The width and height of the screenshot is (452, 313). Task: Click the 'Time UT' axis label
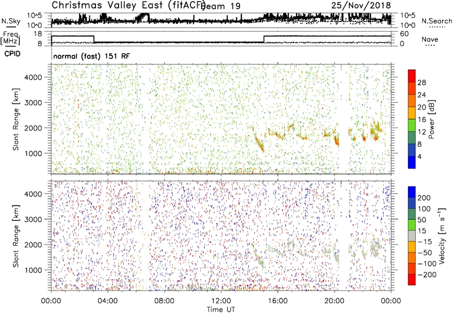pos(221,310)
